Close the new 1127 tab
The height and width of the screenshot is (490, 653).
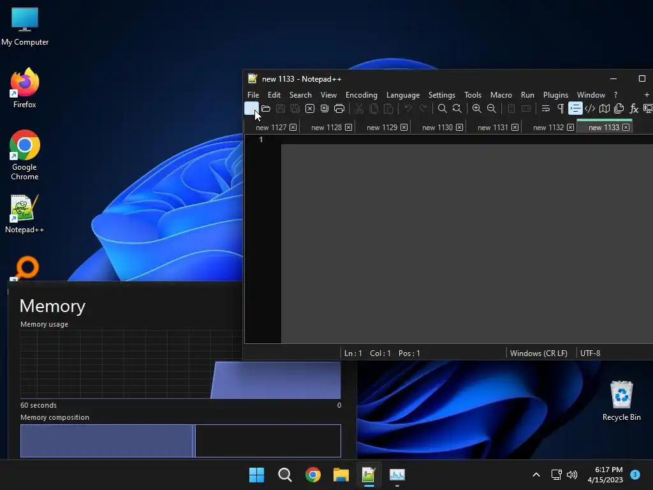[x=293, y=128]
